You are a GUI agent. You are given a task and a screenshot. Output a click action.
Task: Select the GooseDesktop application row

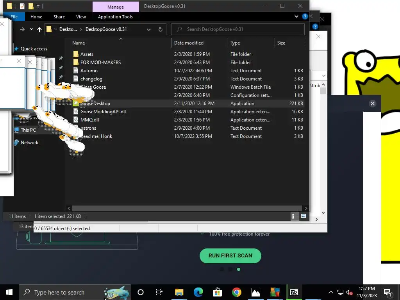pos(188,103)
